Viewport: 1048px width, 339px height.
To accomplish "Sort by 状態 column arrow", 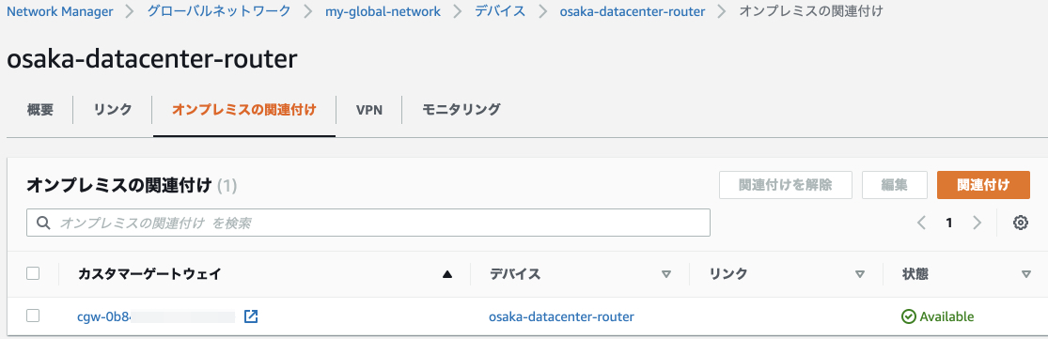I will tap(1026, 273).
